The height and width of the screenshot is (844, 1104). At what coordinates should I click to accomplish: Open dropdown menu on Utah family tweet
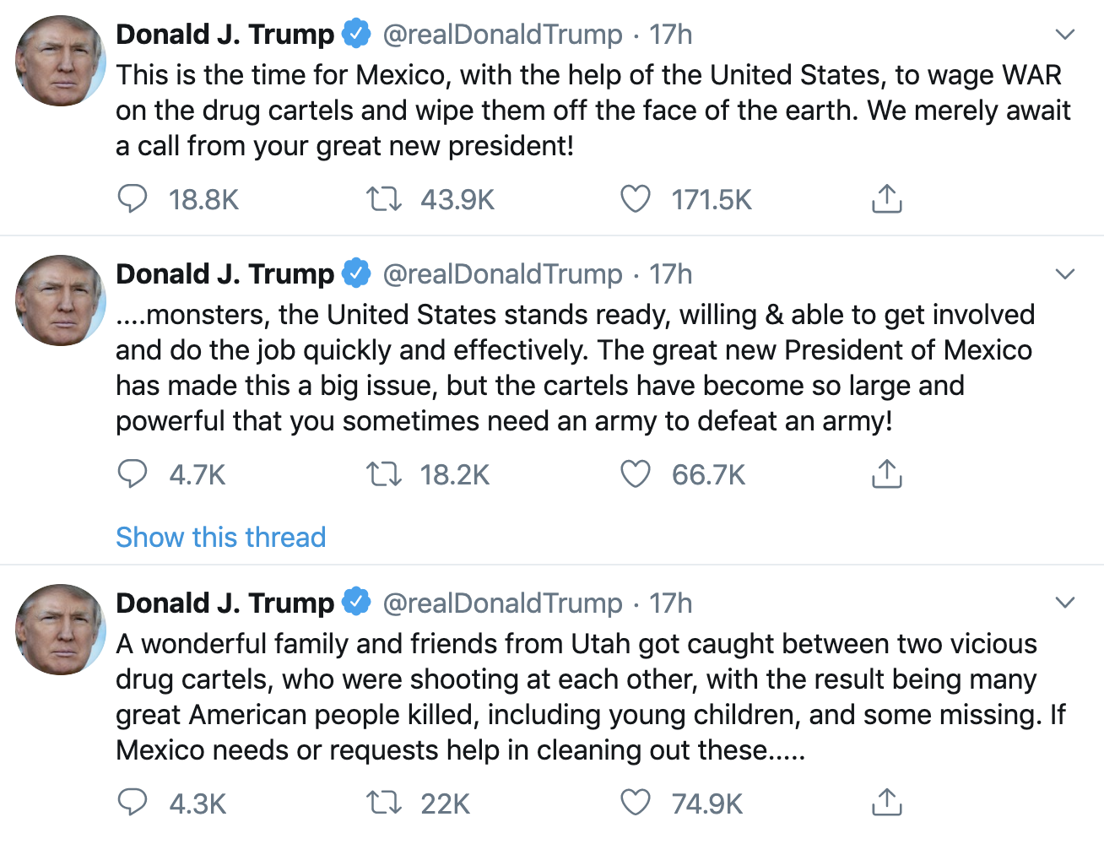[x=1065, y=603]
